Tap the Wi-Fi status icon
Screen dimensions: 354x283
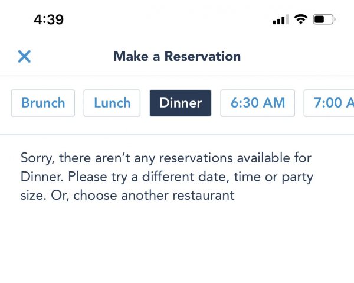point(300,19)
